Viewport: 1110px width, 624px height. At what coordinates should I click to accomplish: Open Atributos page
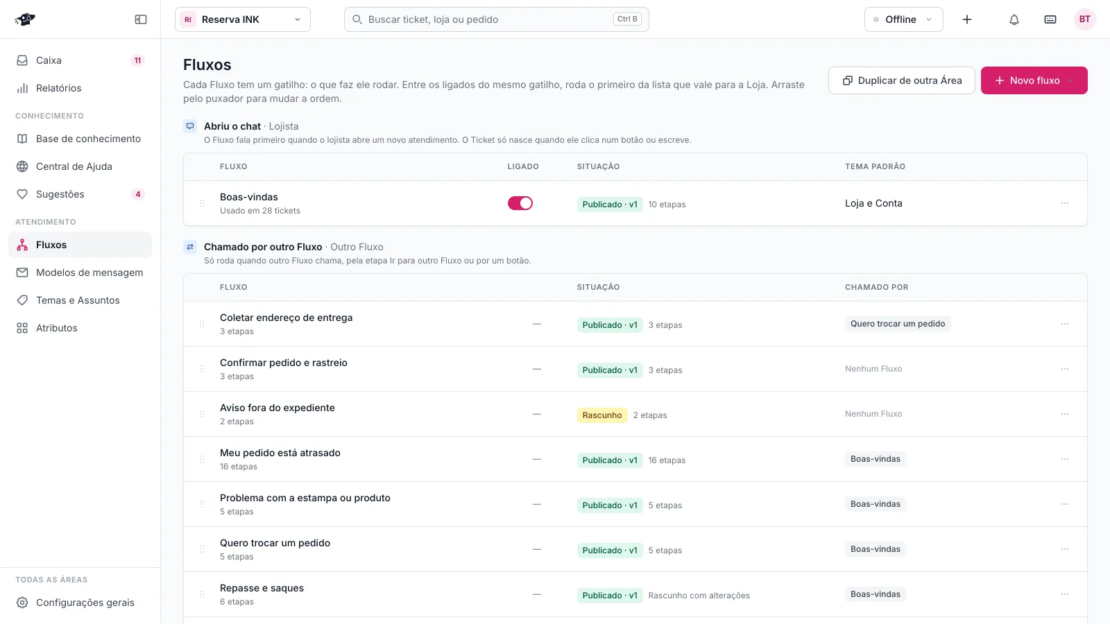80,328
